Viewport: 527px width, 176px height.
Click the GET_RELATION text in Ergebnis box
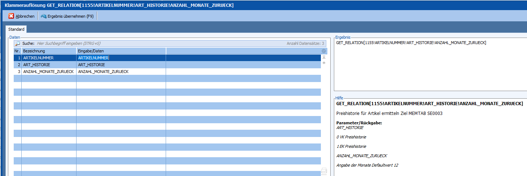click(x=411, y=43)
